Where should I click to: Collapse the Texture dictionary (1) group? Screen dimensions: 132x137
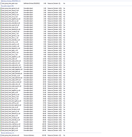click(x=7, y=133)
